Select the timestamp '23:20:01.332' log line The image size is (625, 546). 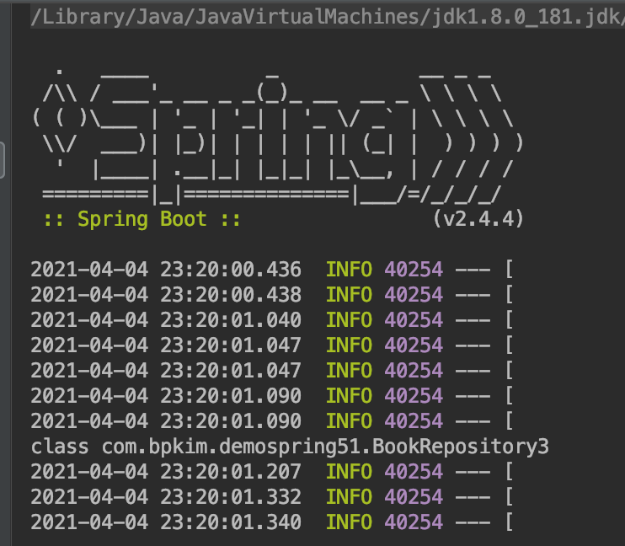click(272, 497)
